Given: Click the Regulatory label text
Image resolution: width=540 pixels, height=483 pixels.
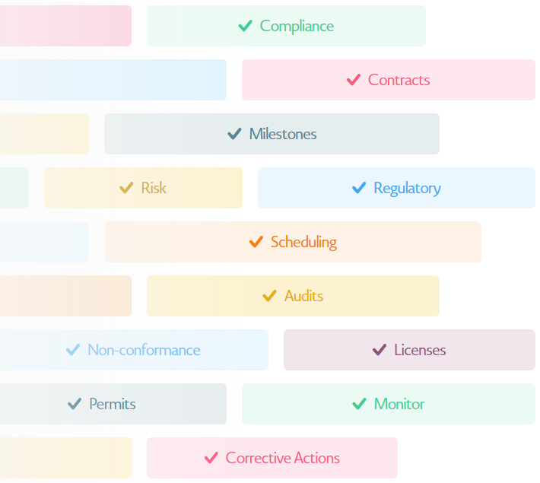Looking at the screenshot, I should click(407, 189).
